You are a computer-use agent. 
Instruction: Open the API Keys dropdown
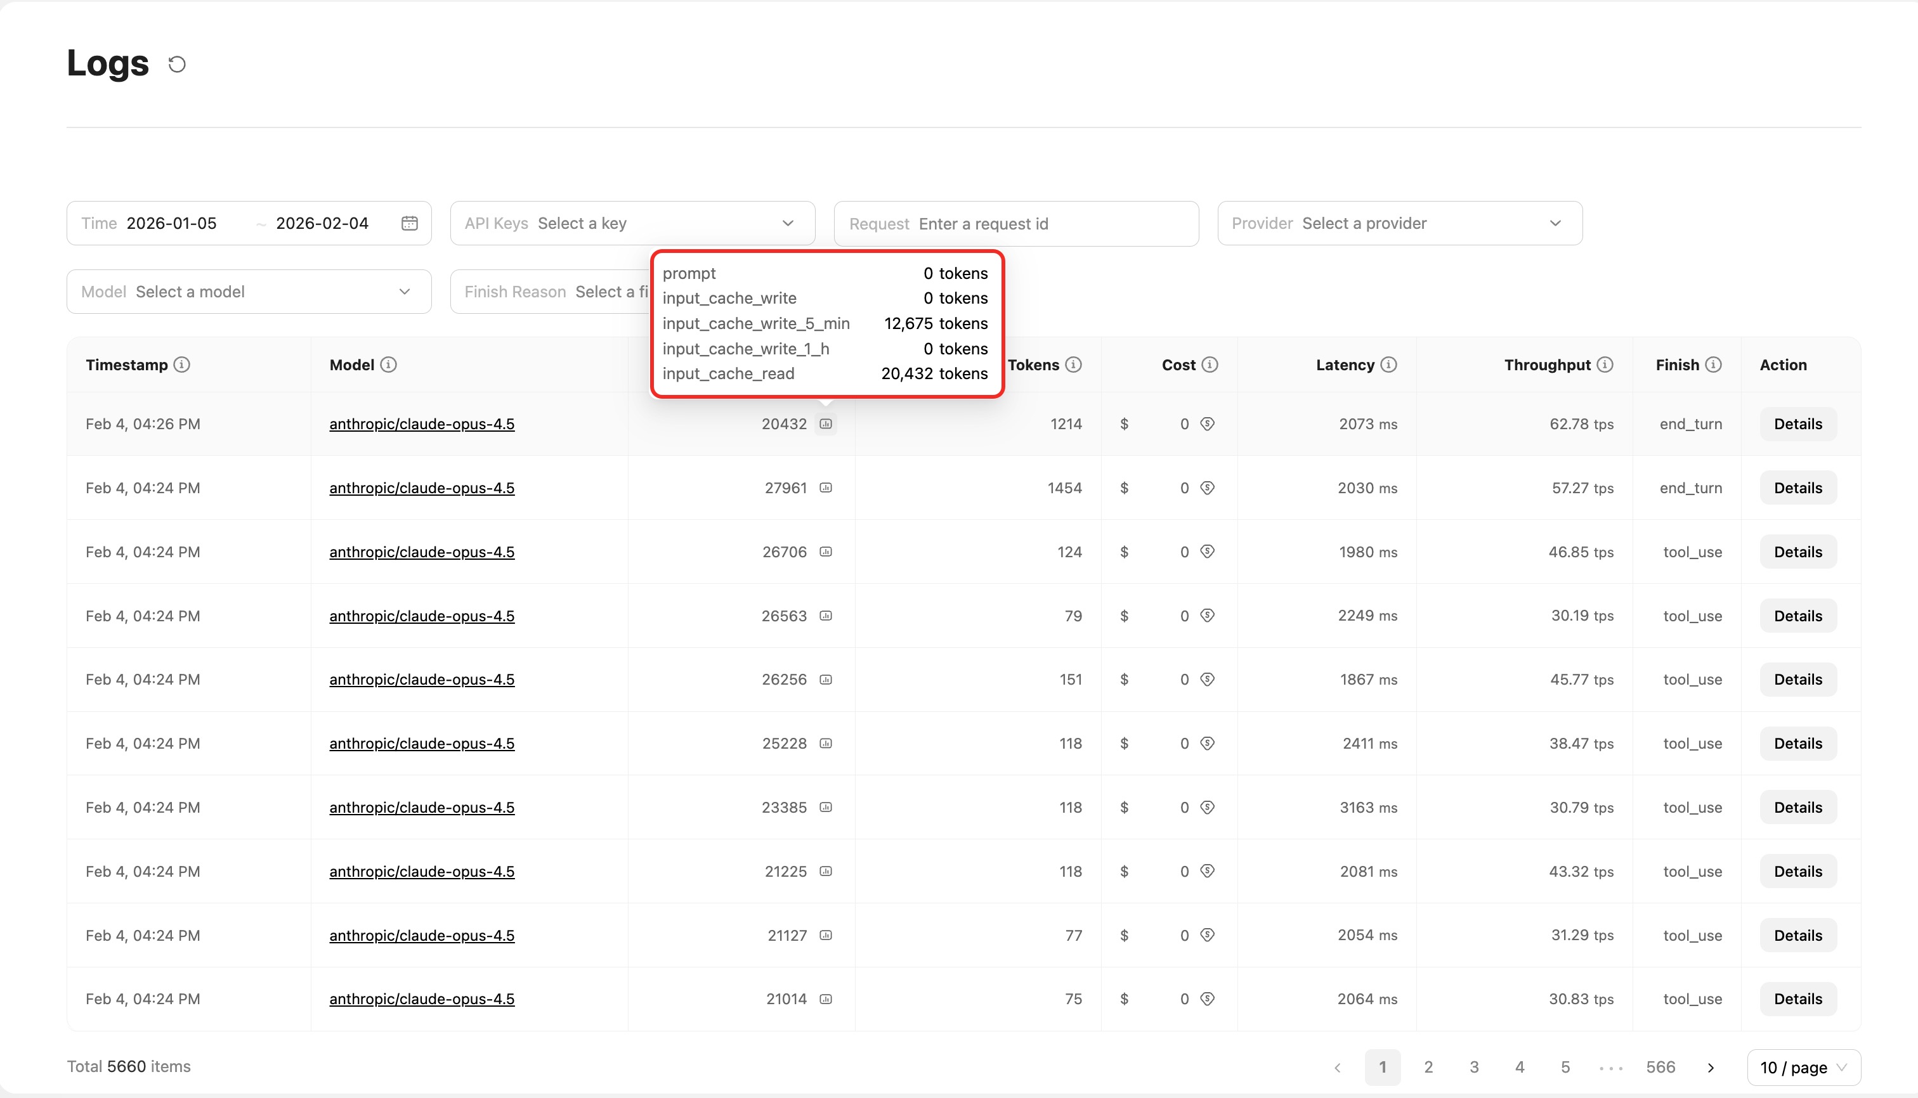[x=632, y=223]
